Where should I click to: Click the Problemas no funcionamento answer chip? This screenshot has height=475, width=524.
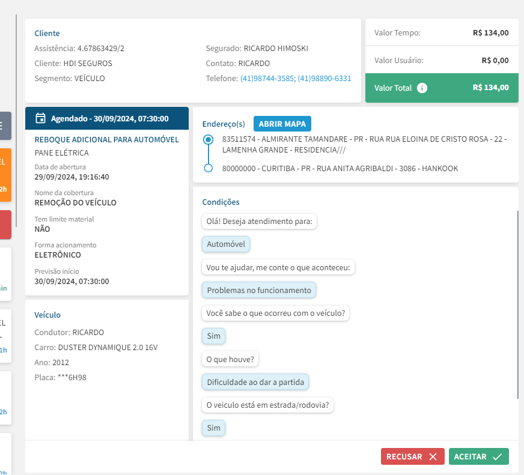[x=259, y=291]
